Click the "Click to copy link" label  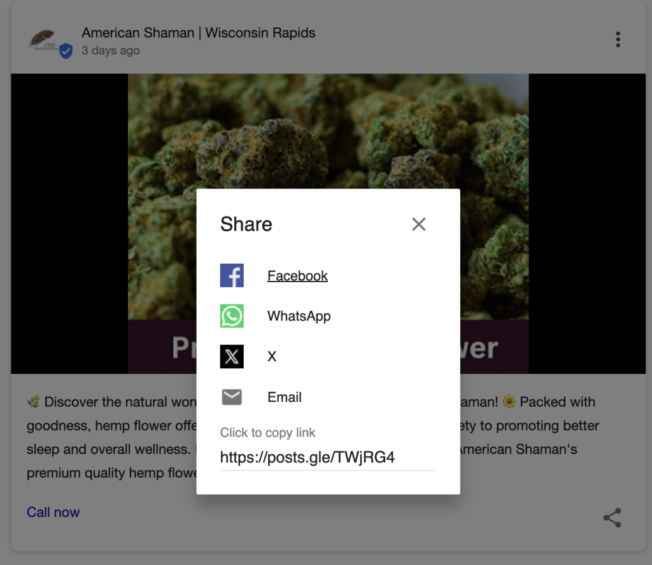[267, 433]
